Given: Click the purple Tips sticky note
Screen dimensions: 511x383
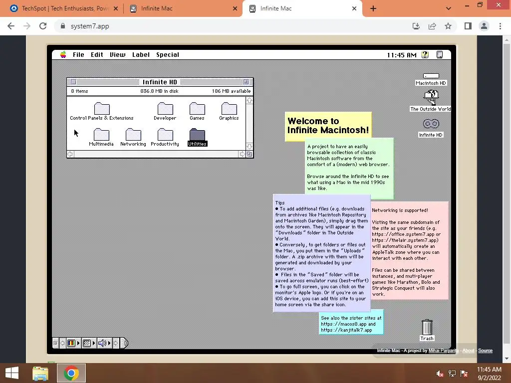Looking at the screenshot, I should point(322,253).
